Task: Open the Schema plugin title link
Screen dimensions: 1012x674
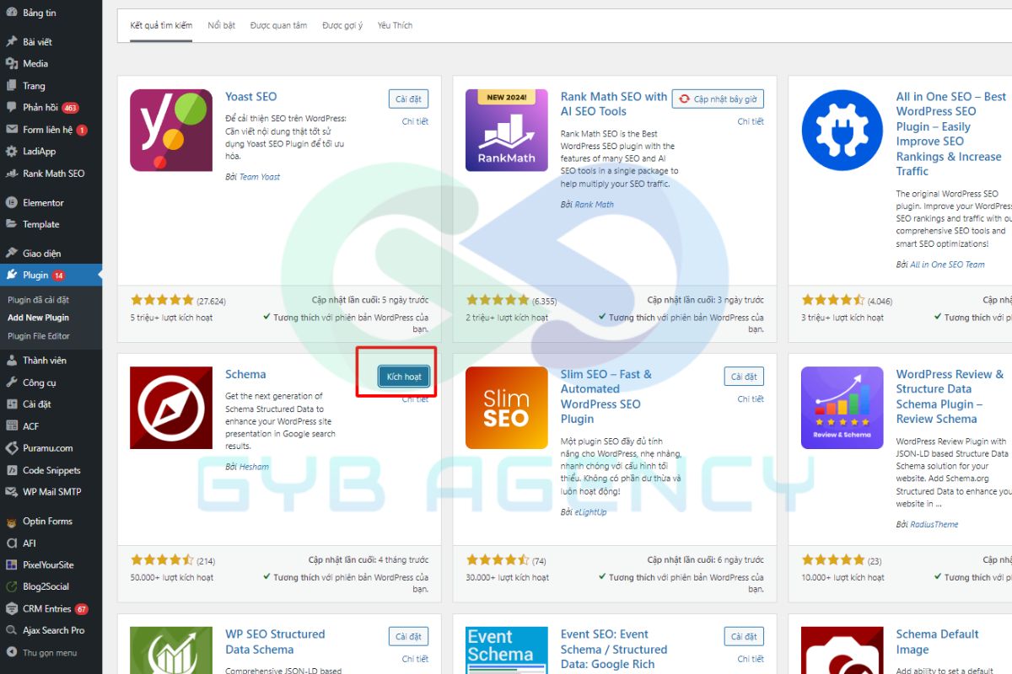Action: click(245, 374)
